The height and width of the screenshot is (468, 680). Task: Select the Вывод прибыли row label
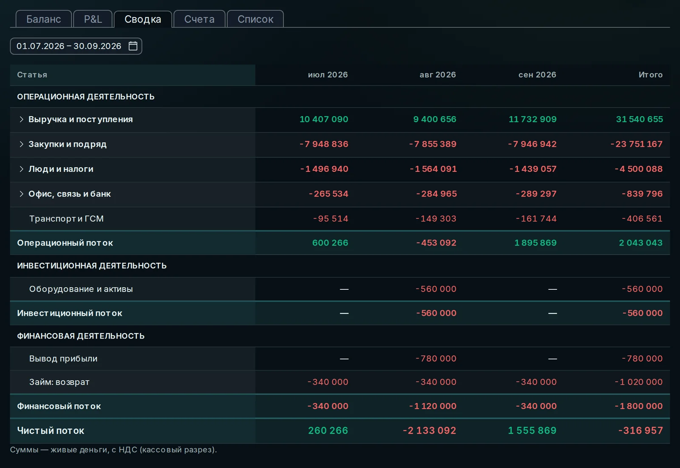coord(63,359)
